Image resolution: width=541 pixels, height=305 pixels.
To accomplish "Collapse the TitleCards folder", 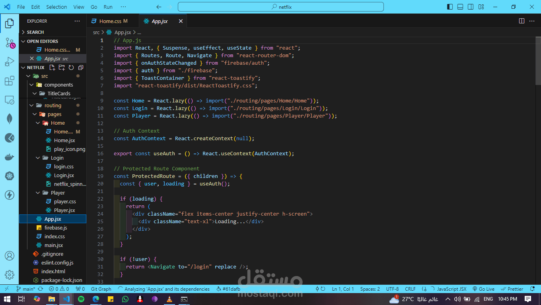I will point(53,93).
